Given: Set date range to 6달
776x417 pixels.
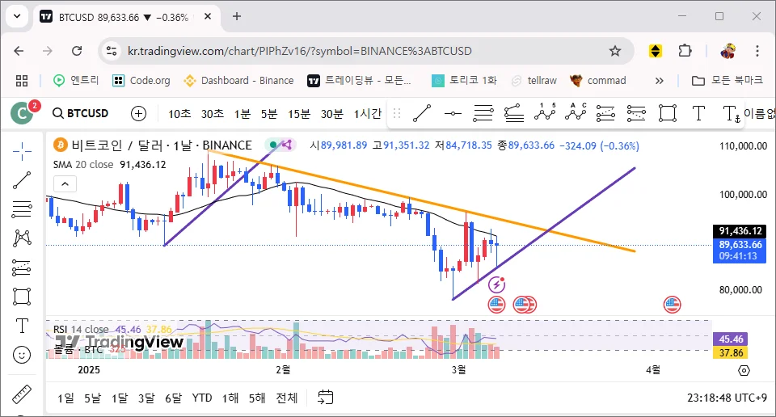Looking at the screenshot, I should coord(174,398).
